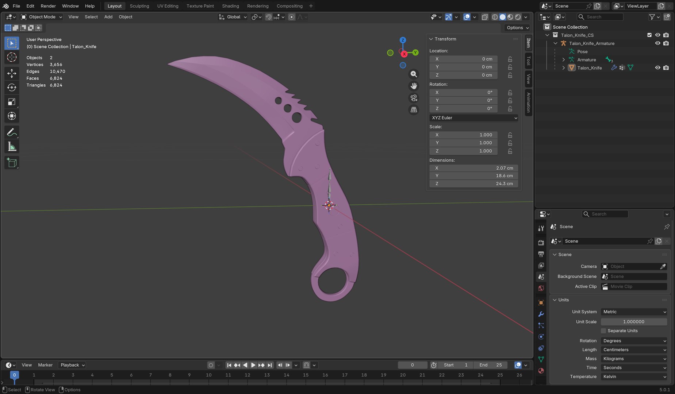The image size is (675, 394).
Task: Uncheck Talon_Knife_CS collection exclude checkbox
Action: [649, 35]
